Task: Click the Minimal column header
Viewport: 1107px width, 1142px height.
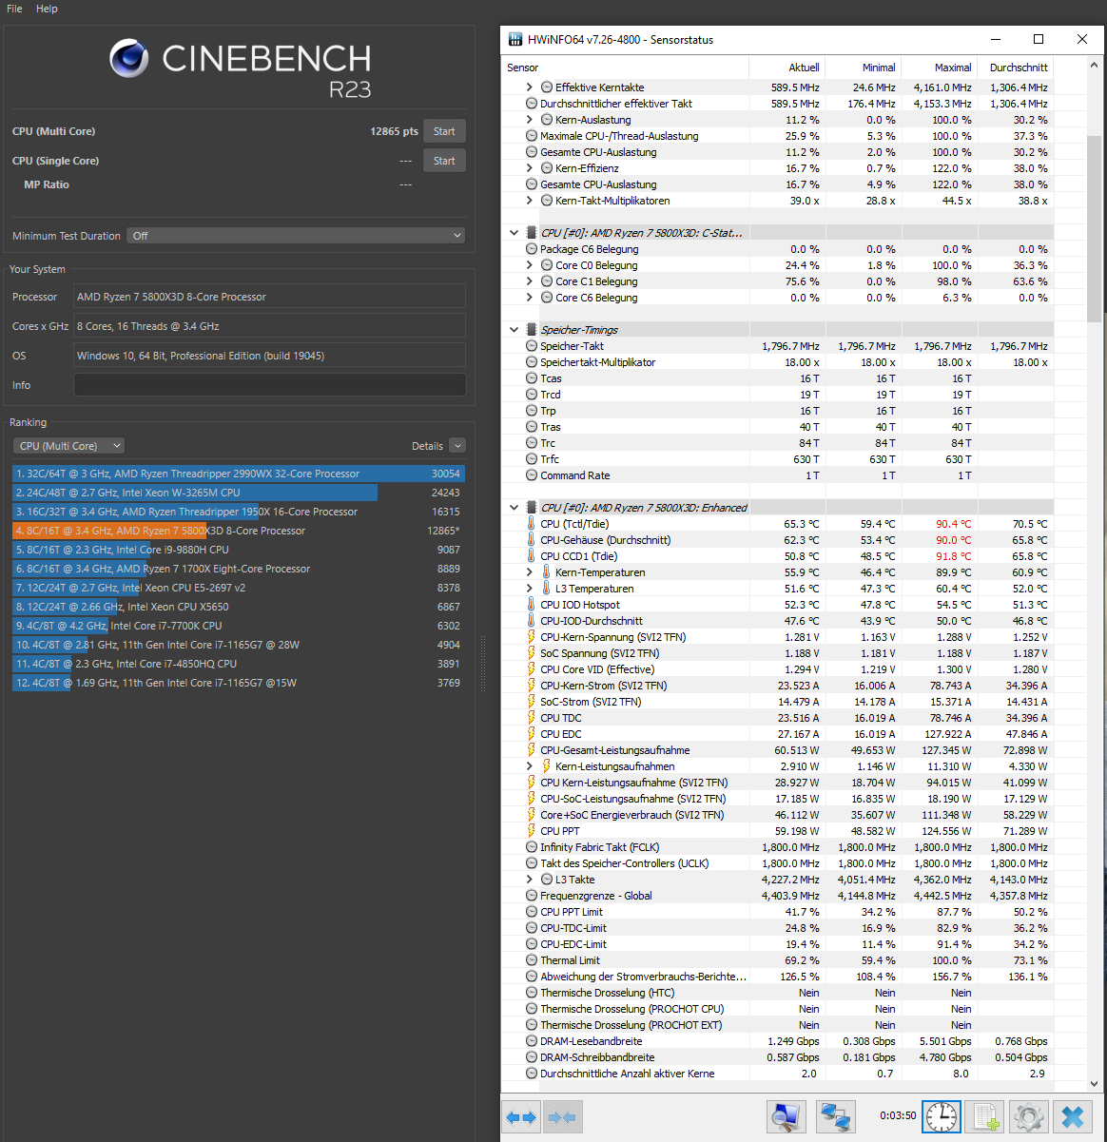Action: (863, 68)
